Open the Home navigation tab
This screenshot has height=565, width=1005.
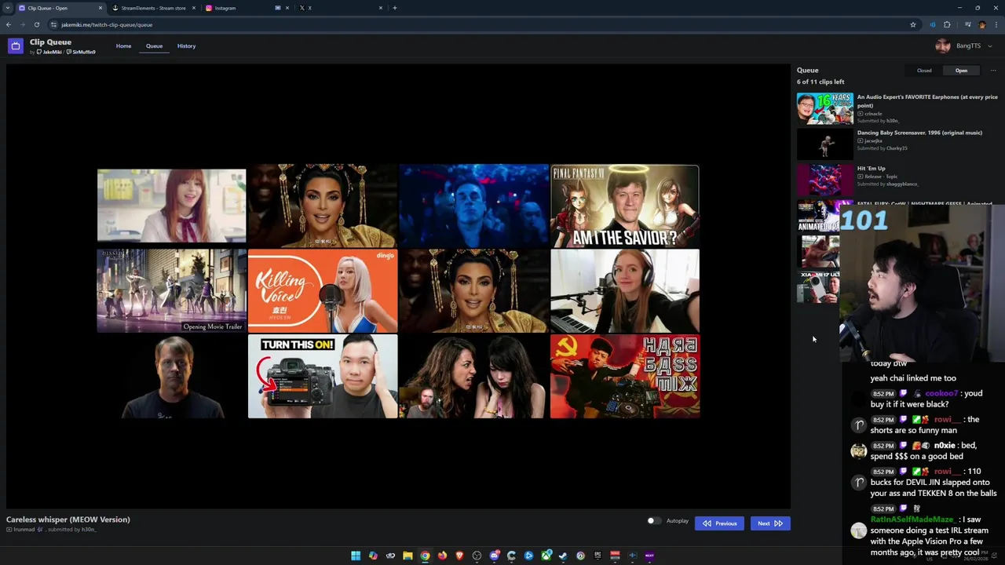123,46
